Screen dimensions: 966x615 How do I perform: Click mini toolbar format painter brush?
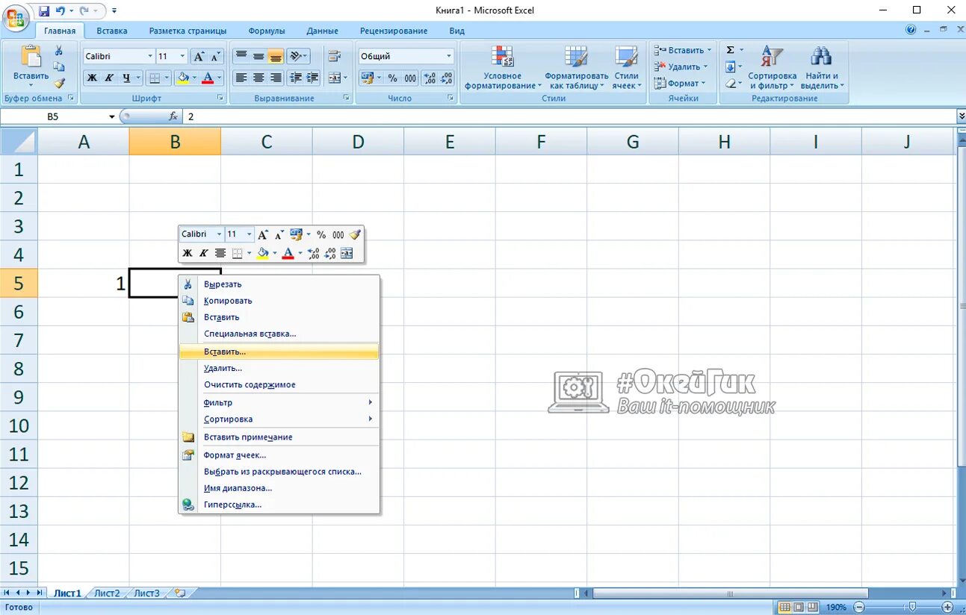(355, 234)
